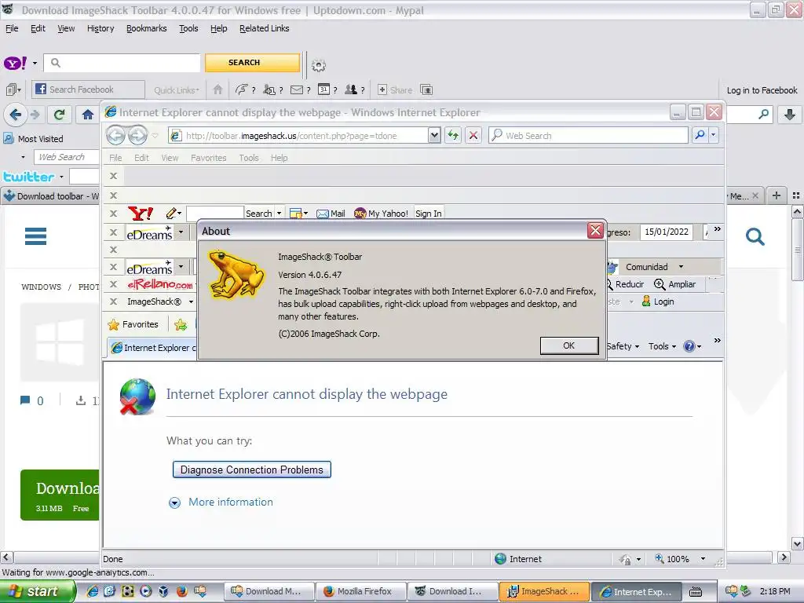Open IE zoom level 100% dropdown
804x603 pixels.
pyautogui.click(x=703, y=559)
